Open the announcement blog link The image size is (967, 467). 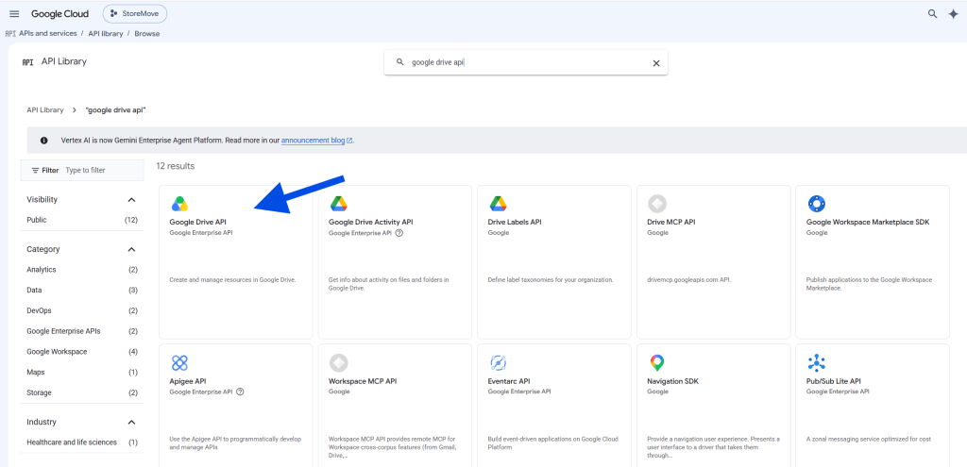pyautogui.click(x=317, y=141)
